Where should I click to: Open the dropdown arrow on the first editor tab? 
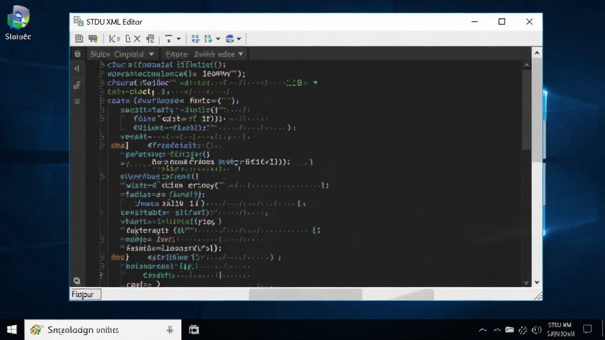coord(151,54)
